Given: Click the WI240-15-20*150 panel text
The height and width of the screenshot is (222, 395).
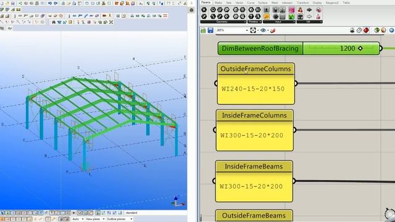Looking at the screenshot, I should [253, 89].
